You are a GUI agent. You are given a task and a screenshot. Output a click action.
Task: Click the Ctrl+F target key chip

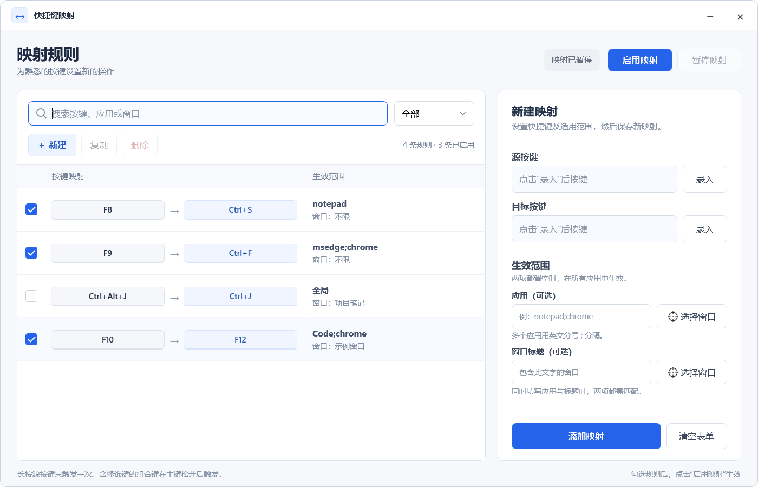(240, 253)
